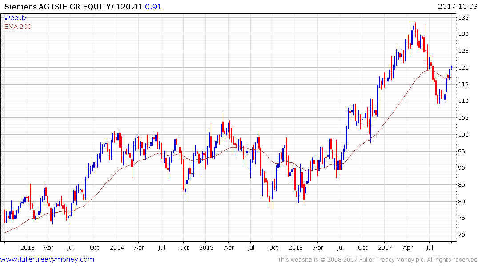Click the 2015 year axis label
478x266 pixels.
point(206,247)
